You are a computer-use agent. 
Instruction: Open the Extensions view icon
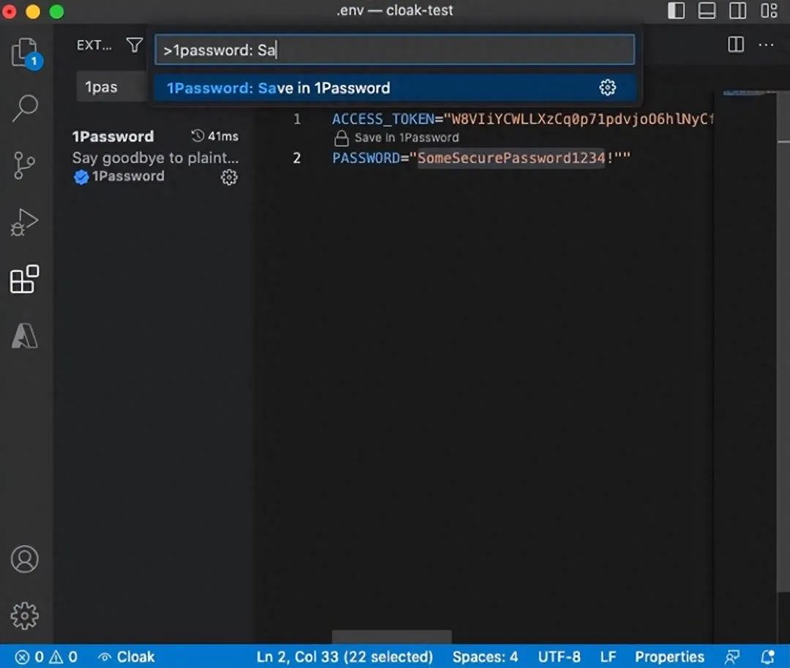tap(24, 279)
